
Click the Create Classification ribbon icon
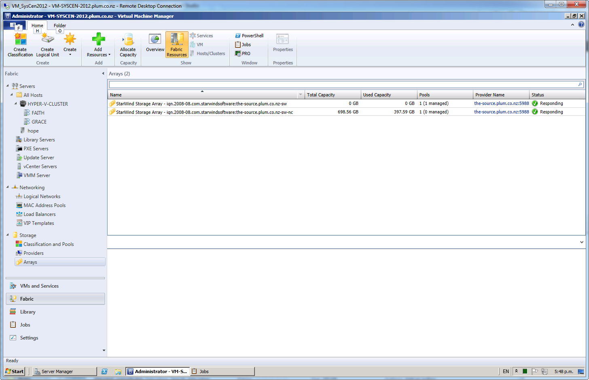click(x=20, y=45)
